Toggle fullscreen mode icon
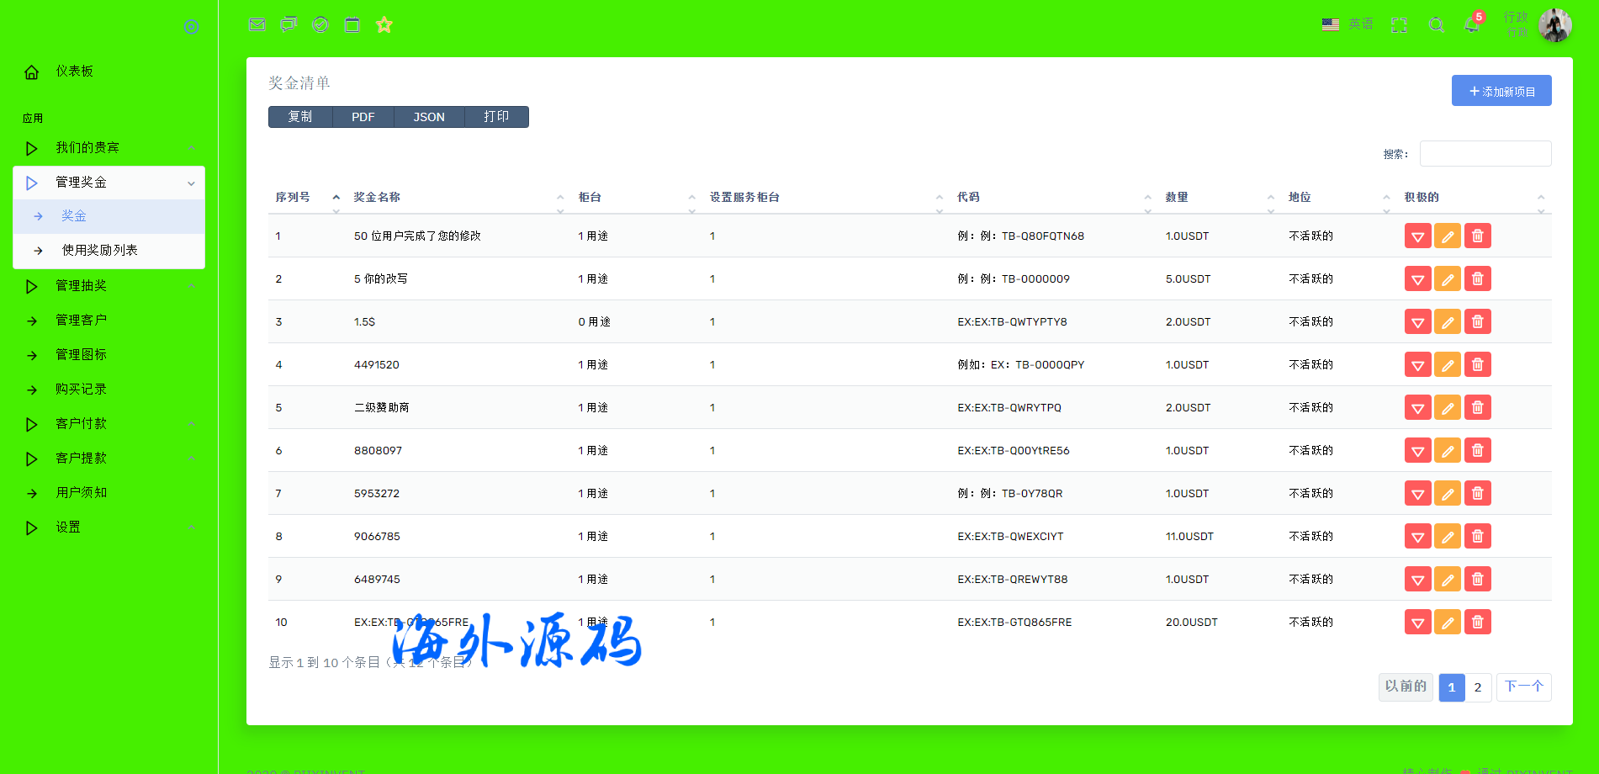1599x774 pixels. click(x=1399, y=25)
